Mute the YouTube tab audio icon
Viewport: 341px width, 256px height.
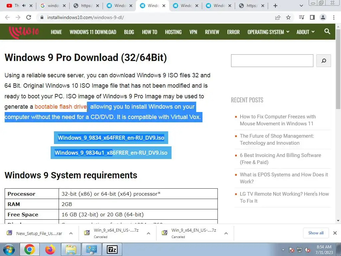coord(24,6)
